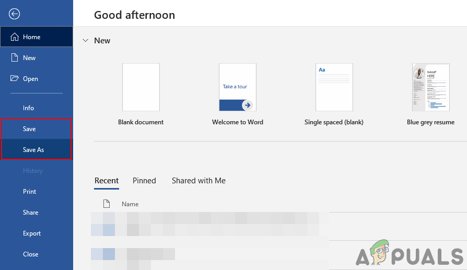Click the Open folder icon
Viewport: 467px width, 270px height.
coord(14,79)
